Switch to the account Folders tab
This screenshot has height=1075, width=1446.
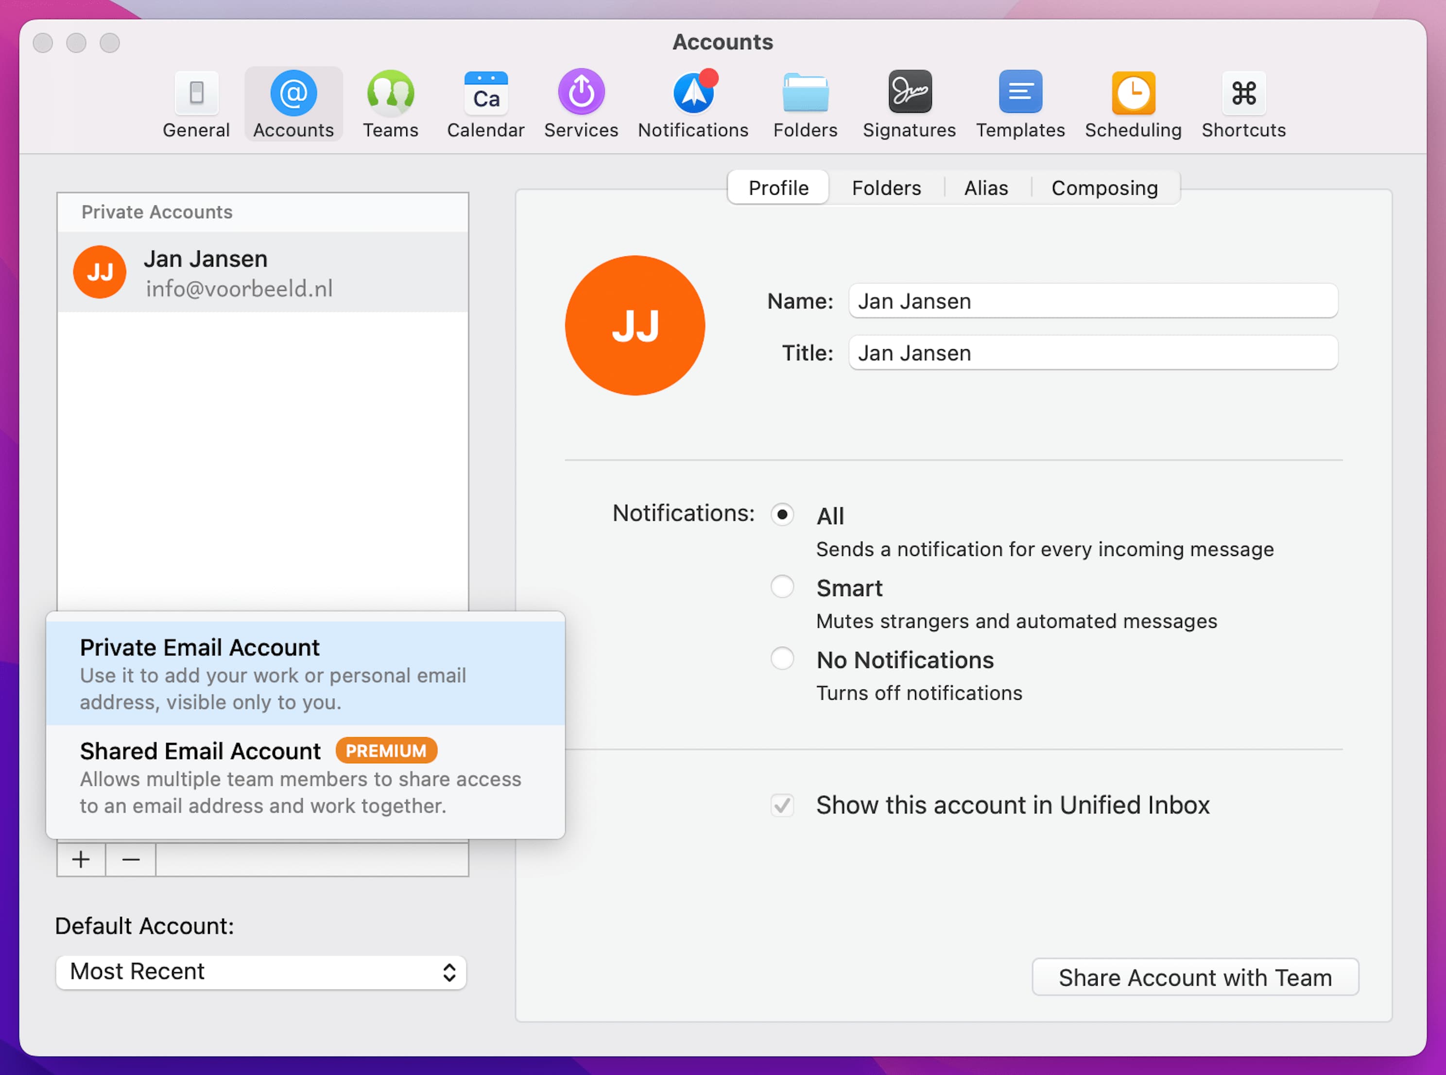click(886, 187)
